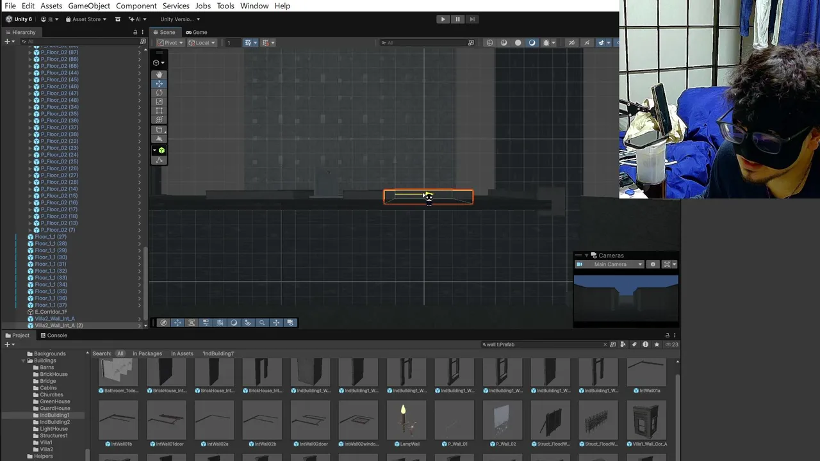The width and height of the screenshot is (820, 461).
Task: Click the 'In Packages' search filter
Action: [x=147, y=353]
